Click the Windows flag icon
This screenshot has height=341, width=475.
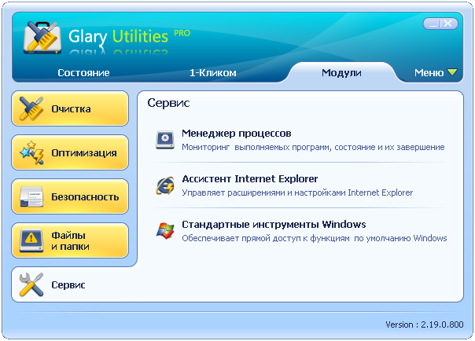(x=165, y=230)
